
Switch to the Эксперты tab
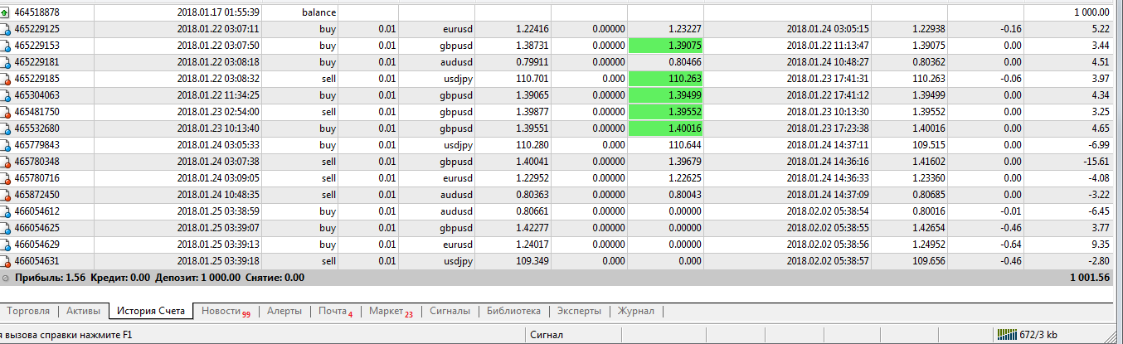(x=578, y=311)
